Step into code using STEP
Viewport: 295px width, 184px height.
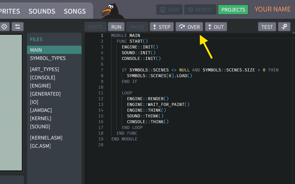tap(162, 27)
